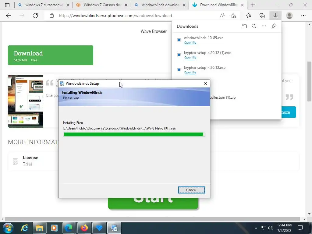Open media player taskbar icon

(x=54, y=228)
